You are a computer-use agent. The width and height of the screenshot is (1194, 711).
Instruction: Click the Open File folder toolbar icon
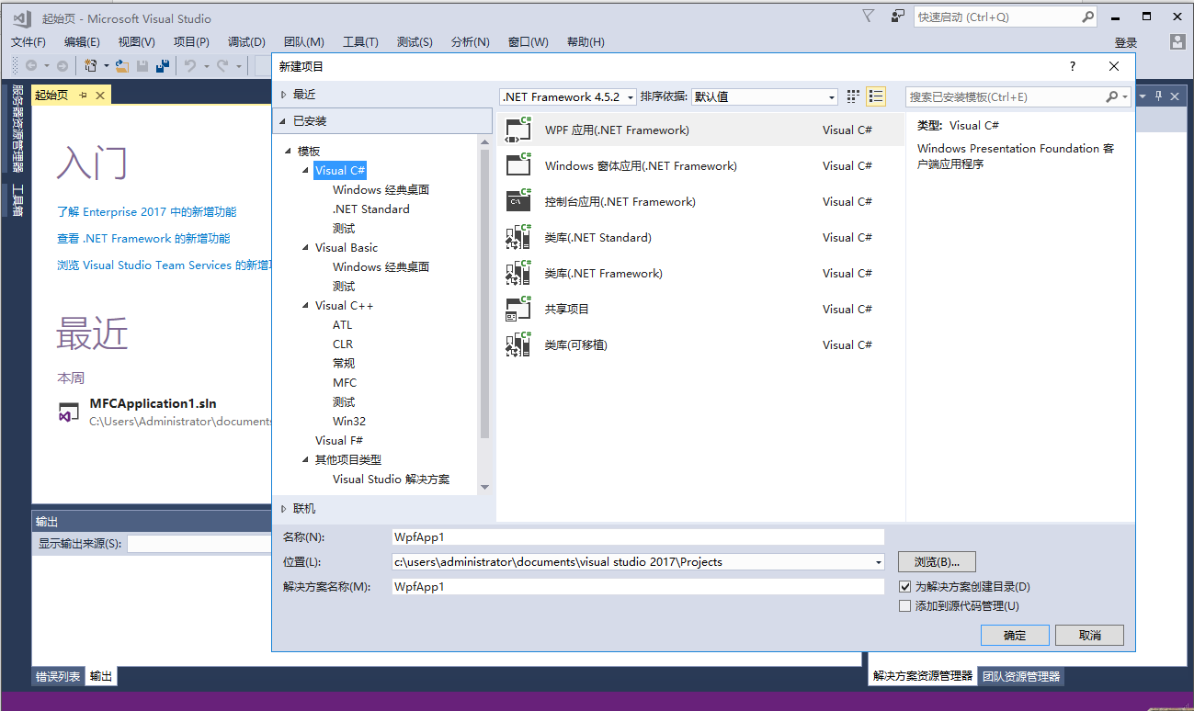tap(121, 65)
